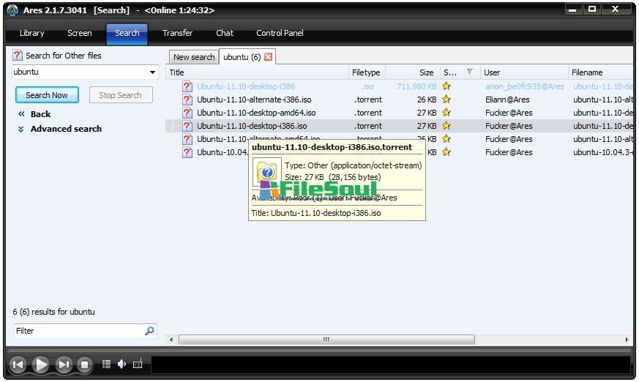Screen dimensions: 639x382
Task: Open the search term dropdown arrow
Action: pyautogui.click(x=152, y=72)
